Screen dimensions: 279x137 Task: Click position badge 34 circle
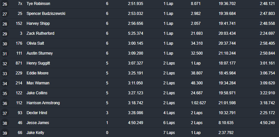click(5, 83)
